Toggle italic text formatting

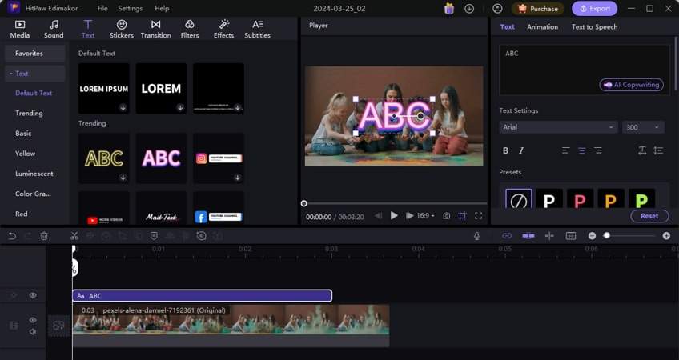point(521,150)
